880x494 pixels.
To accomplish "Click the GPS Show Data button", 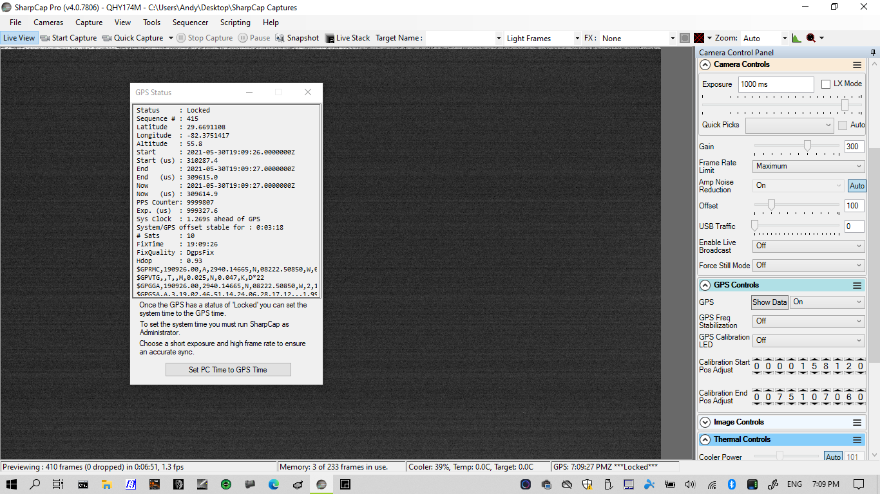I will point(770,302).
